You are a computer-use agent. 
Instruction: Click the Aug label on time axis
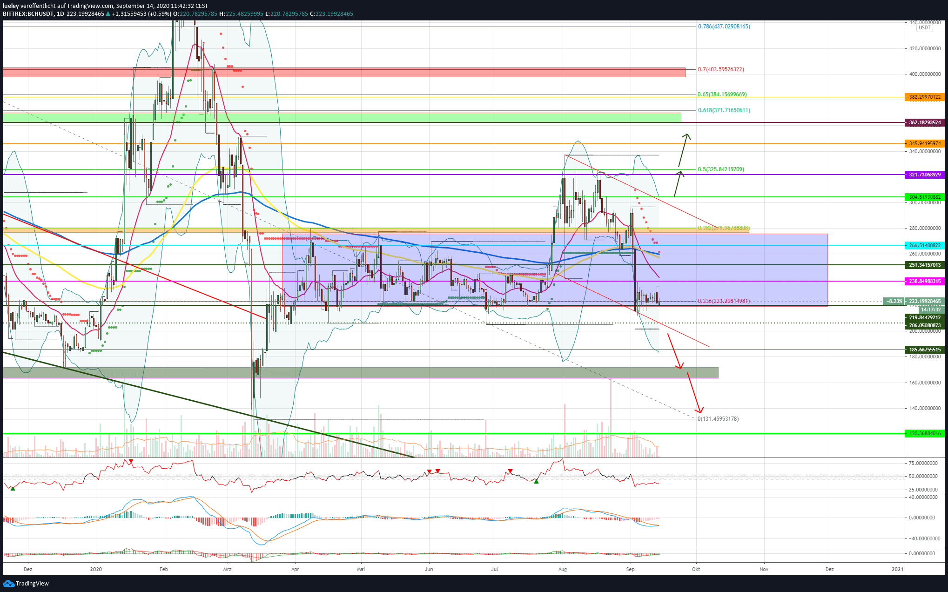(x=563, y=569)
